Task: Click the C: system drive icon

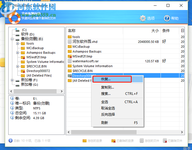Action: (x=17, y=30)
